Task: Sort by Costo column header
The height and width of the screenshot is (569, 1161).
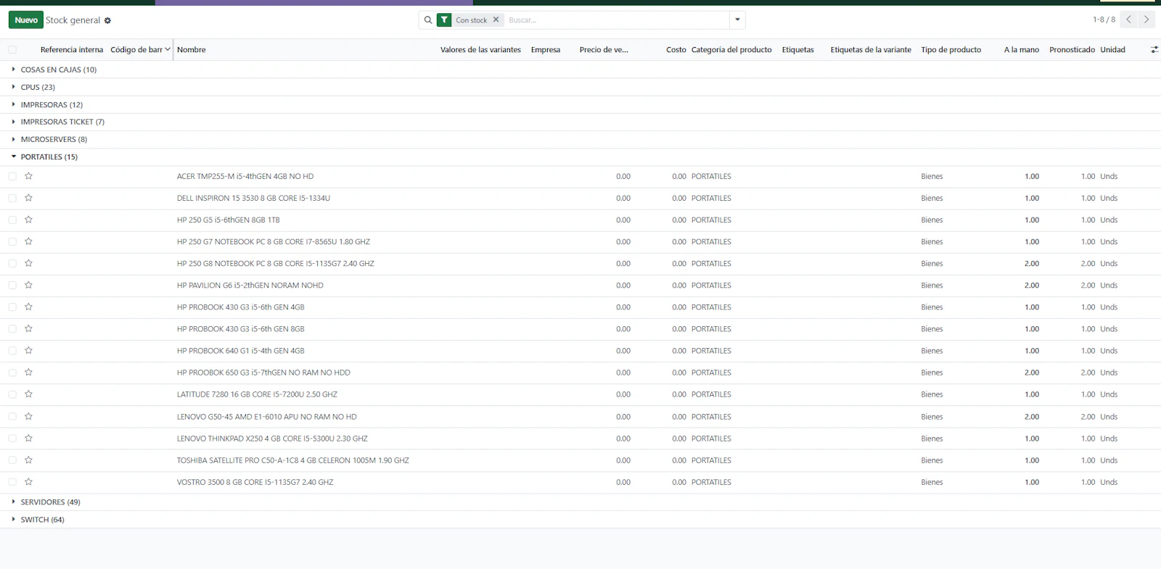Action: pos(676,50)
